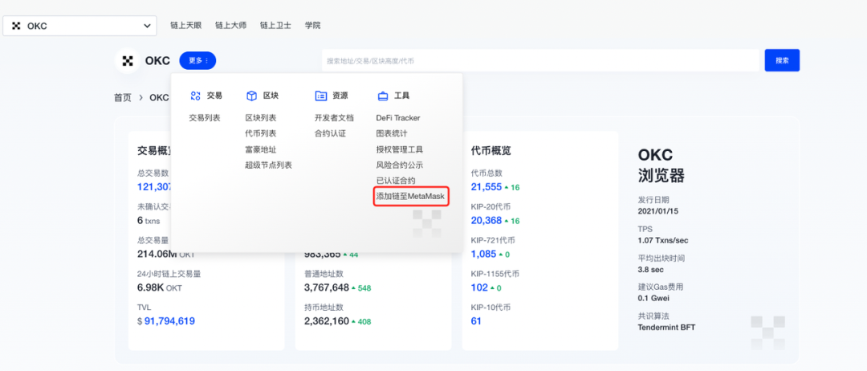867x371 pixels.
Task: Open 学院 in the top navigation
Action: (312, 26)
